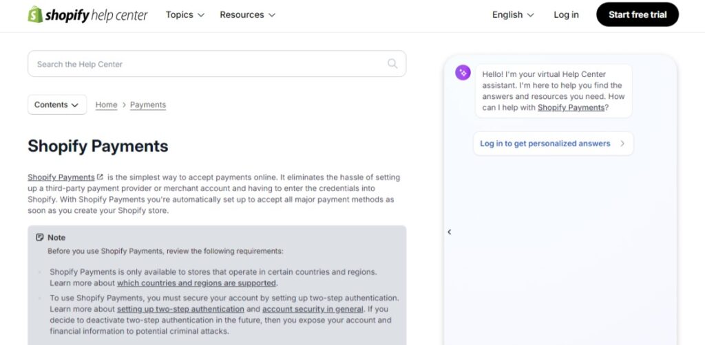The height and width of the screenshot is (345, 705).
Task: Click the Shopify help center logo
Action: 87,15
